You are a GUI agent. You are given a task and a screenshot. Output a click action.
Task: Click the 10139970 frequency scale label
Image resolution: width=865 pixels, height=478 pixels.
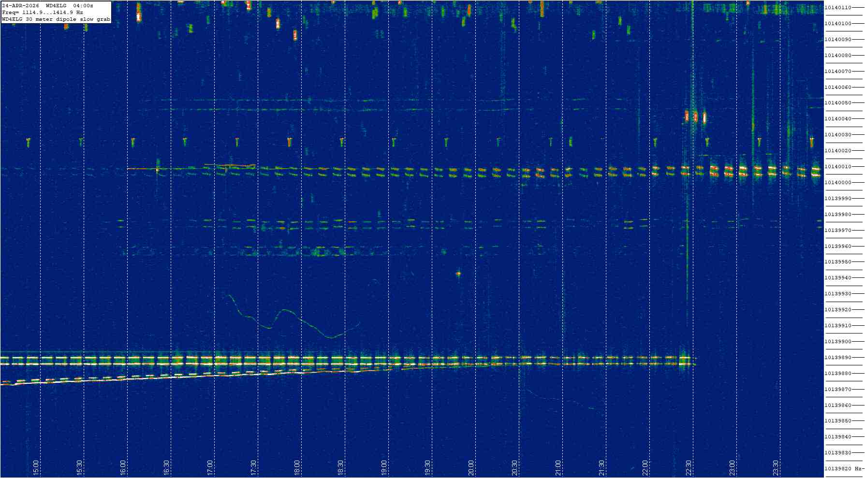tap(838, 231)
